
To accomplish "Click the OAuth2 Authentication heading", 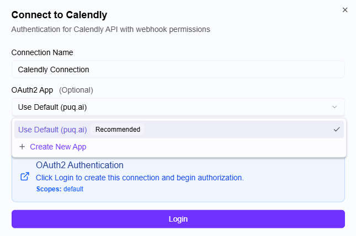I will pyautogui.click(x=79, y=165).
